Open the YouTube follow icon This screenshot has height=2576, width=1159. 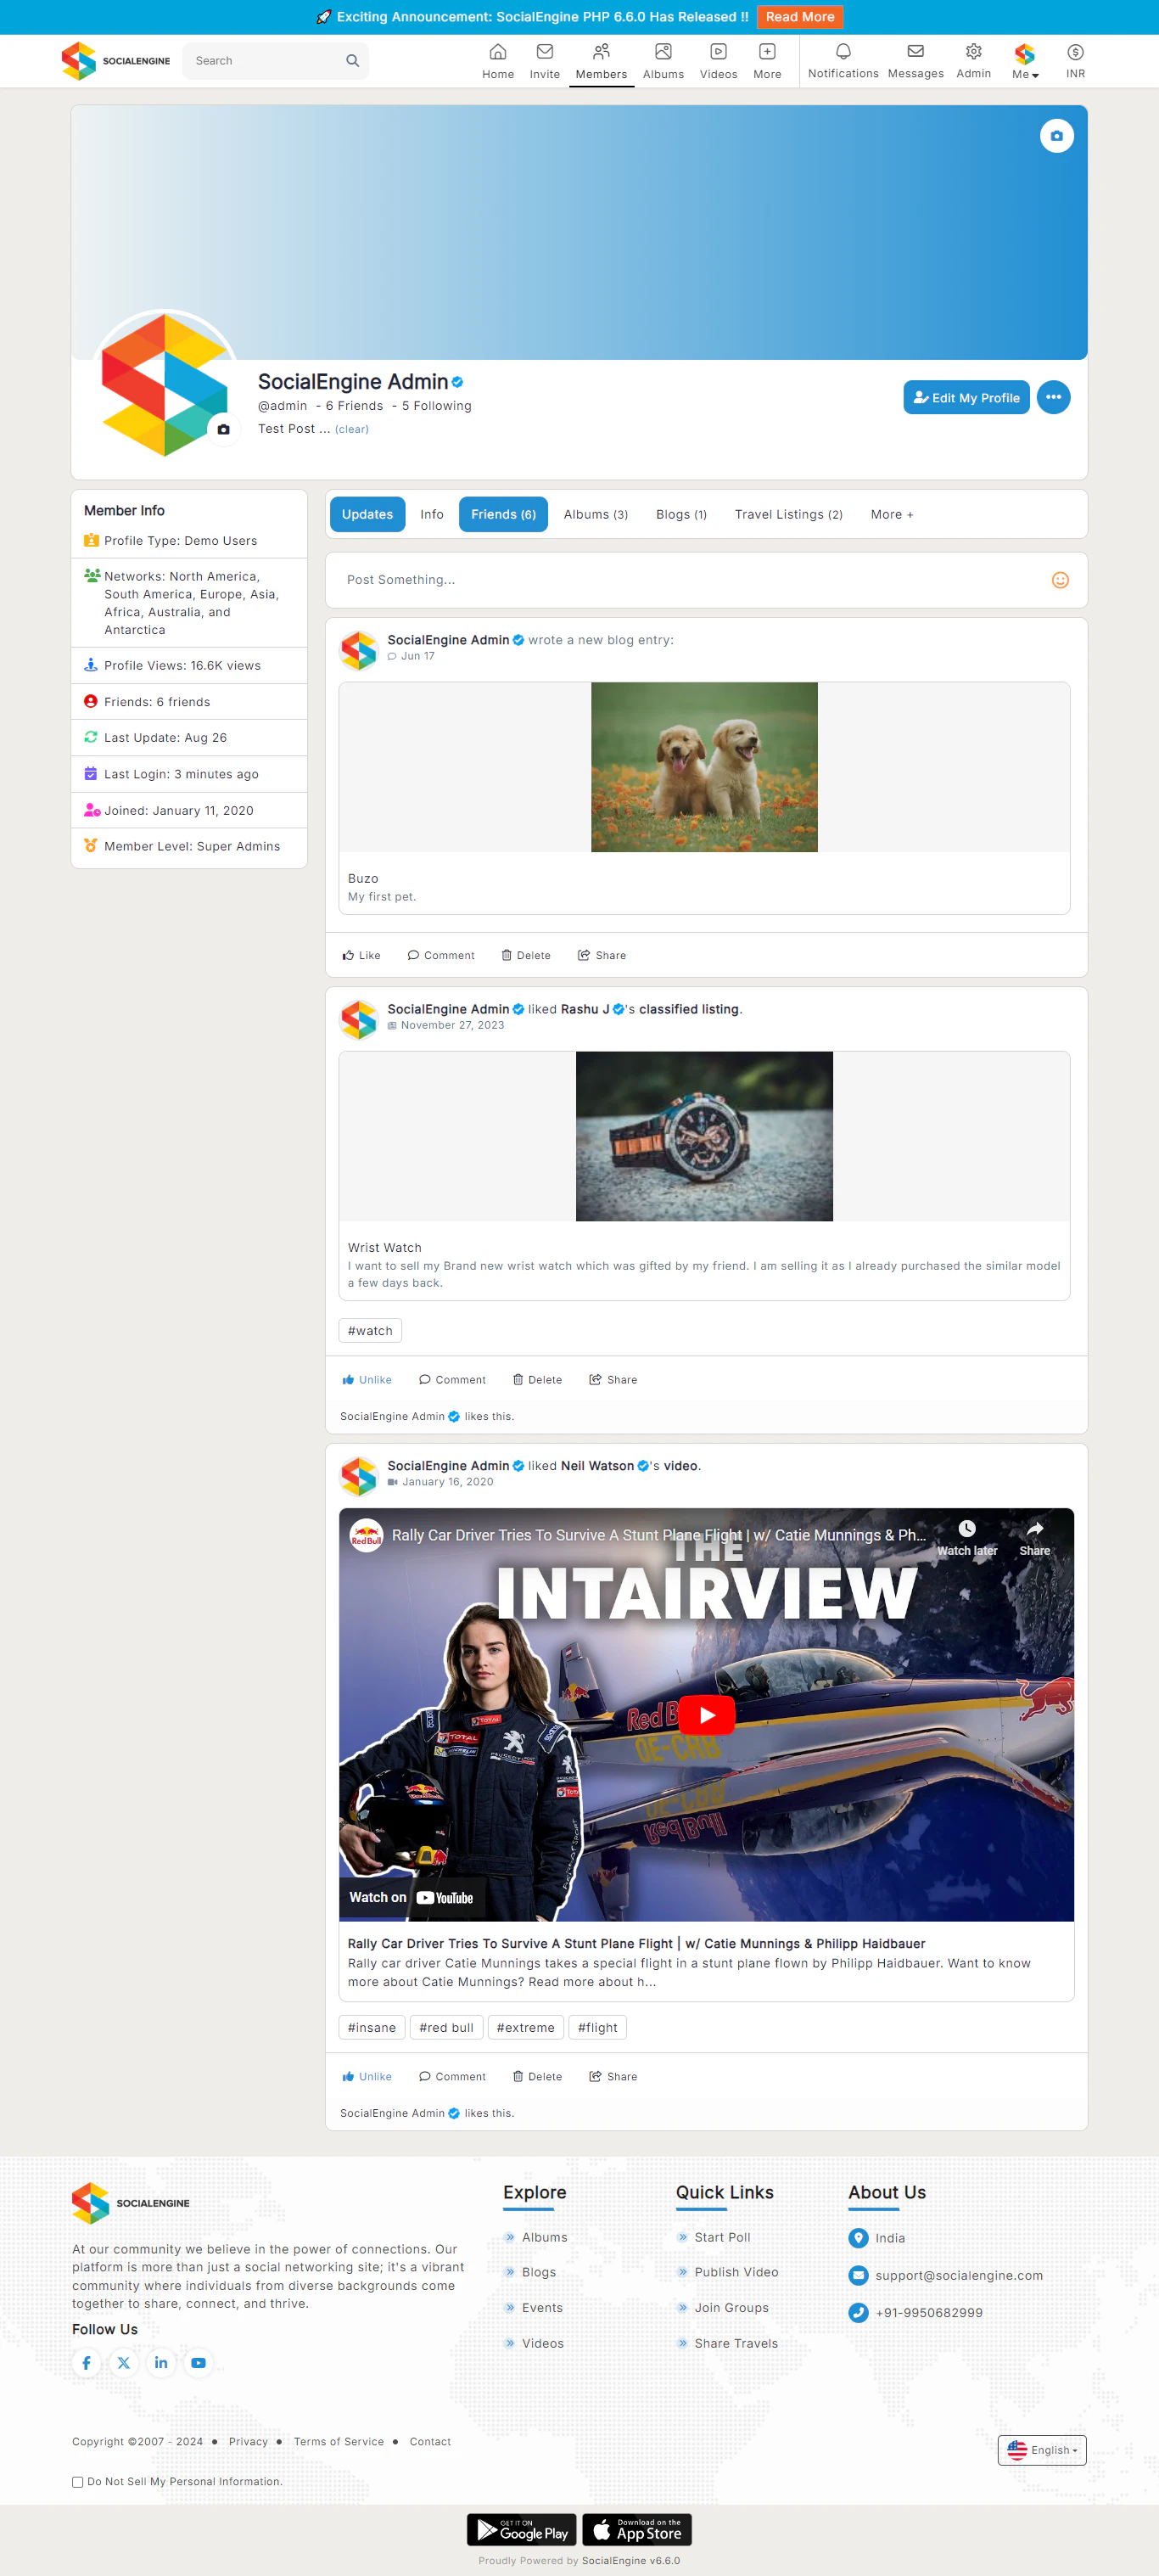click(198, 2363)
